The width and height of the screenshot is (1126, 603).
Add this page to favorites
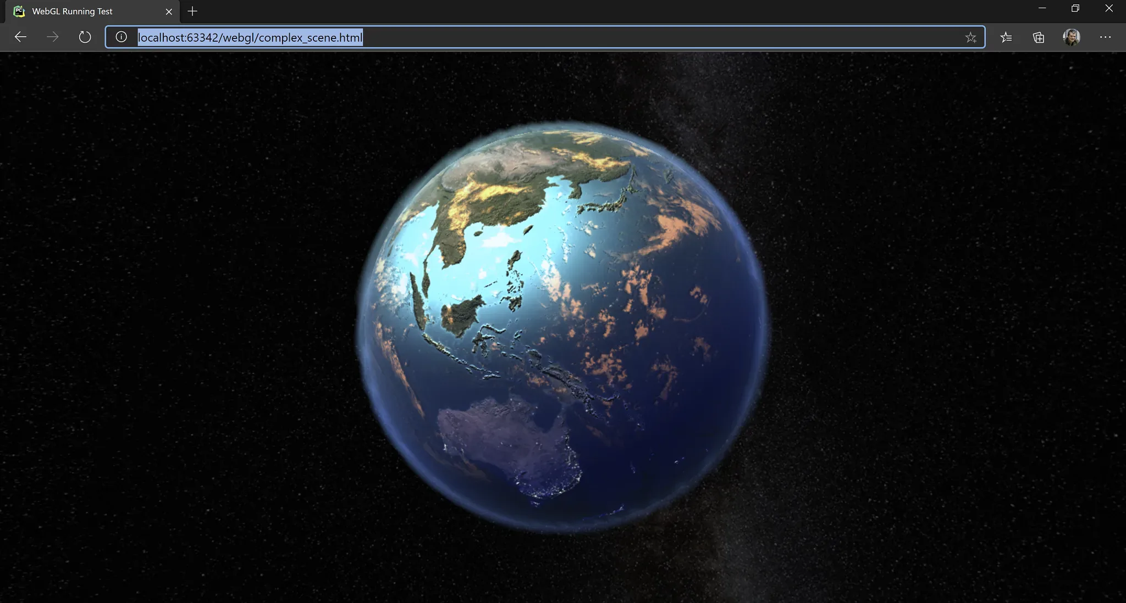pyautogui.click(x=970, y=37)
